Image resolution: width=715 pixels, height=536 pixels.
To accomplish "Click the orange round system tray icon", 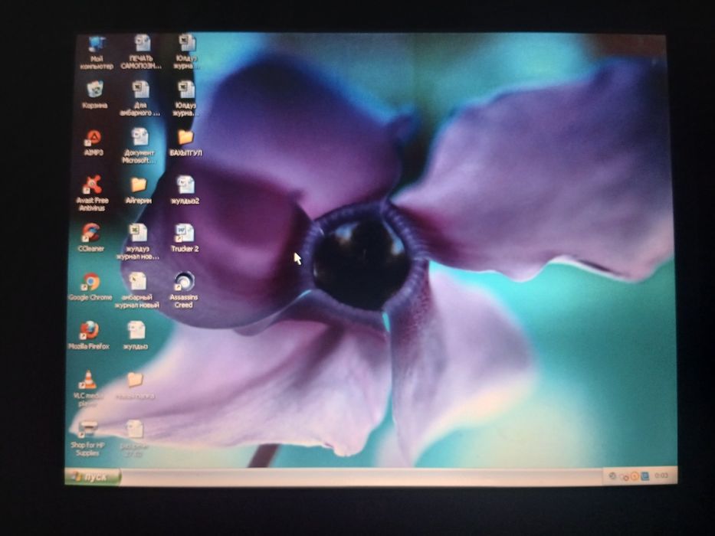I will [x=635, y=476].
